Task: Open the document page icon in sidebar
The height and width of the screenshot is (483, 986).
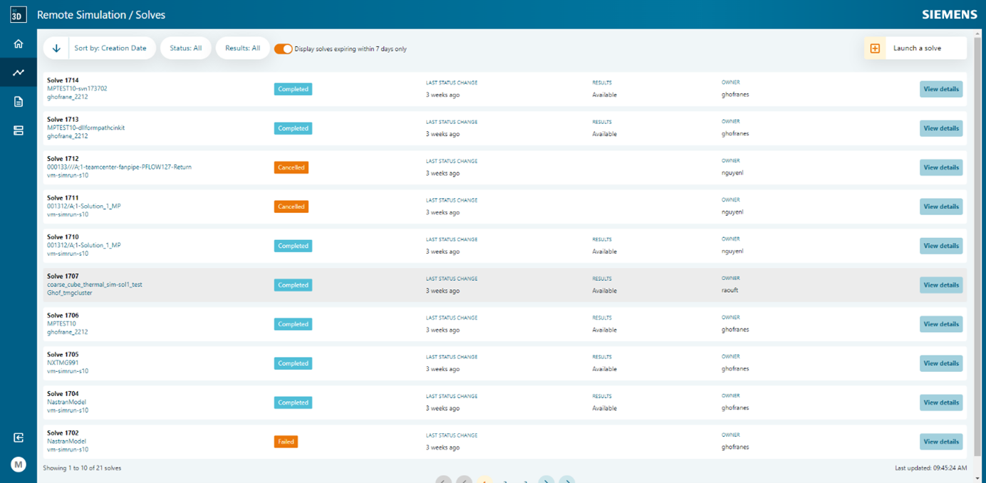Action: (x=19, y=101)
